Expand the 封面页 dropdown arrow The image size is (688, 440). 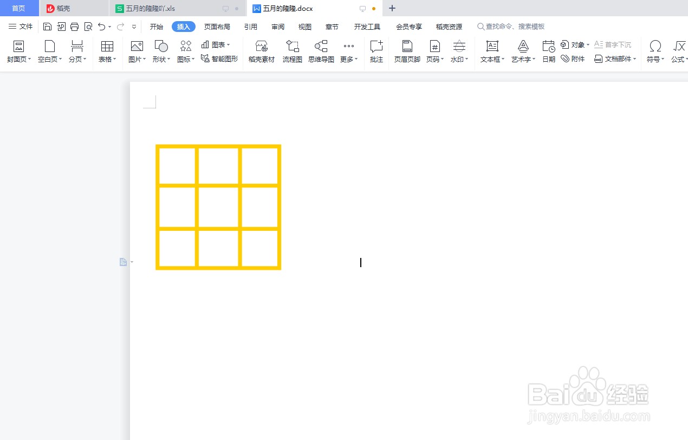point(30,59)
